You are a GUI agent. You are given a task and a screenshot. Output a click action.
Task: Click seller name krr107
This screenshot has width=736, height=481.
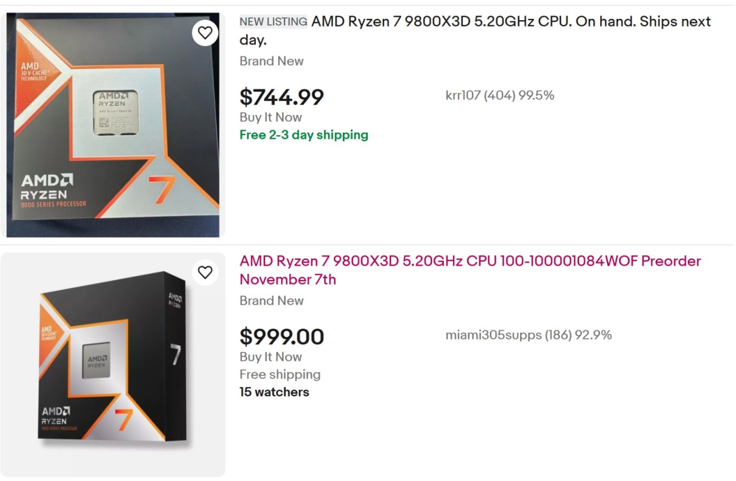click(x=462, y=95)
